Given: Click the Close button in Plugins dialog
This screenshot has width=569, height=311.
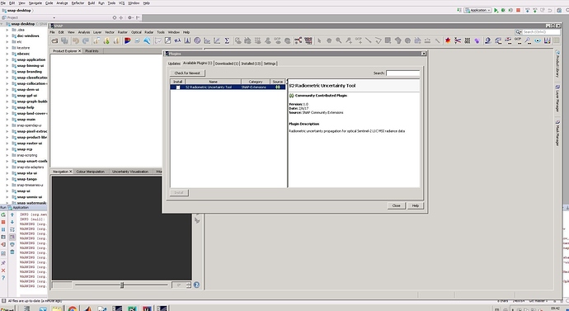Looking at the screenshot, I should pos(396,205).
